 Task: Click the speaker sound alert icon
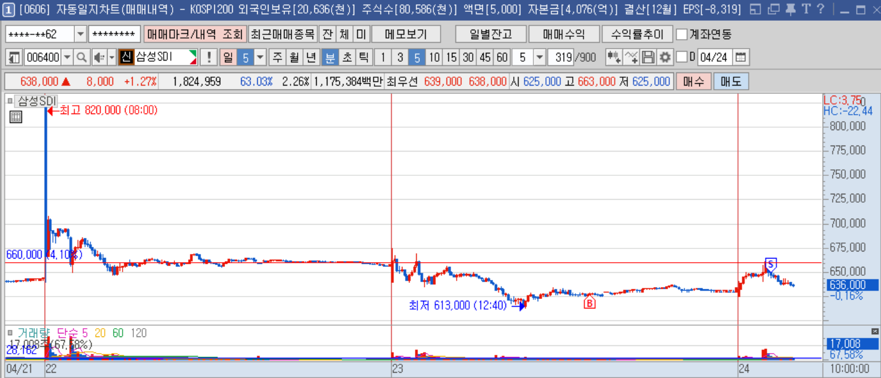pos(98,58)
